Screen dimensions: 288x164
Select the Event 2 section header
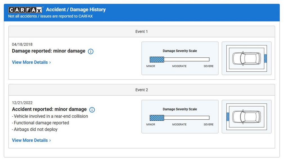[x=141, y=90]
